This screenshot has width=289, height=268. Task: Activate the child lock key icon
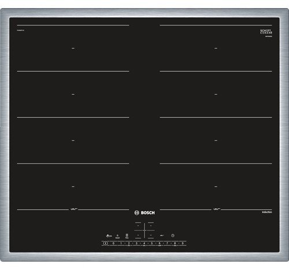(x=109, y=236)
